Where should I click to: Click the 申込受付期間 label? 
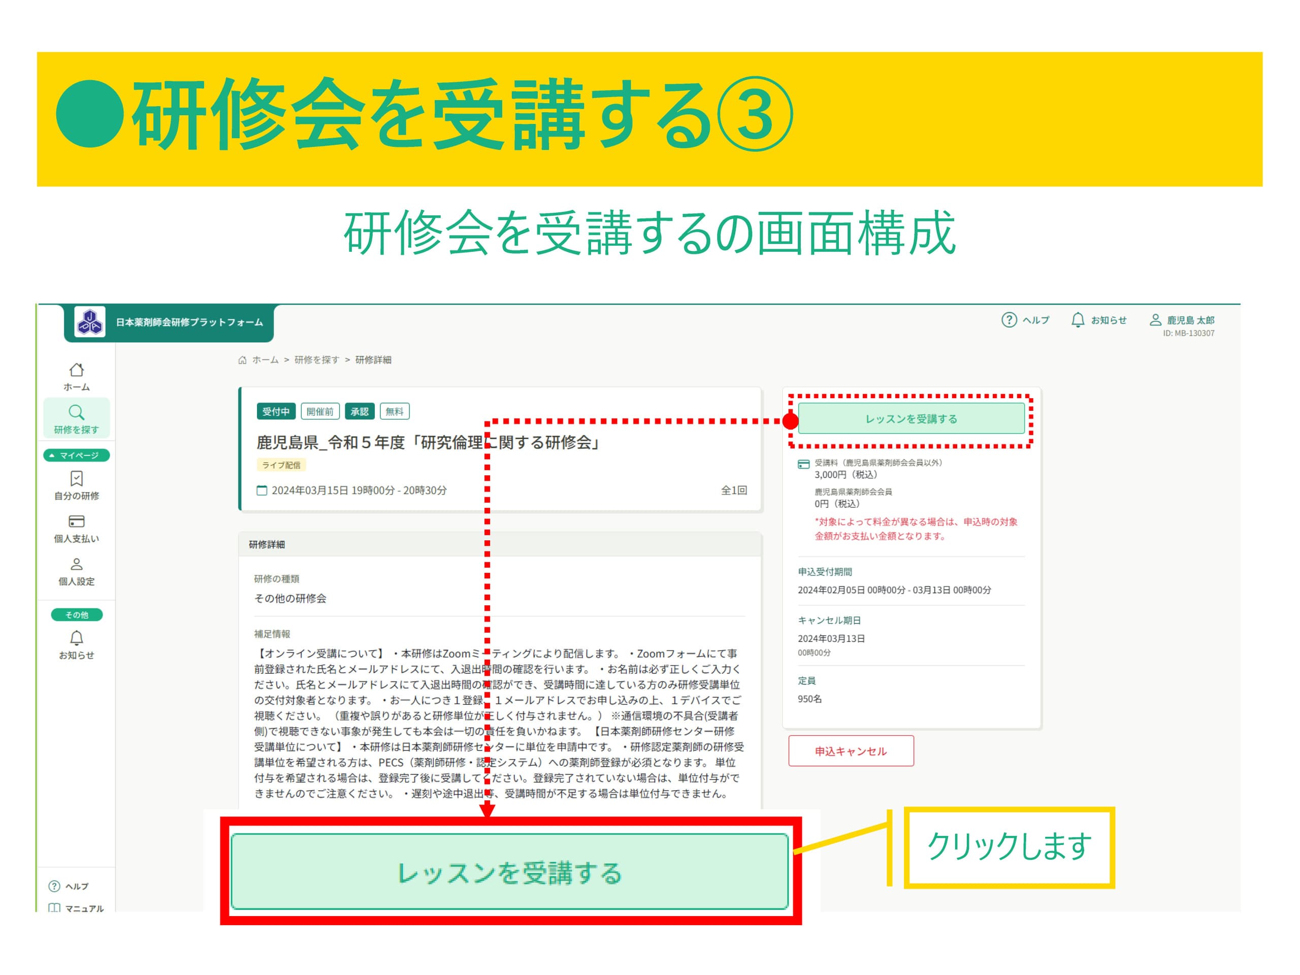point(825,572)
